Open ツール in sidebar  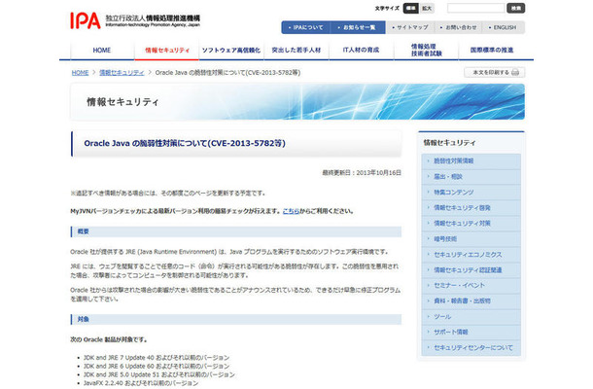pos(471,316)
